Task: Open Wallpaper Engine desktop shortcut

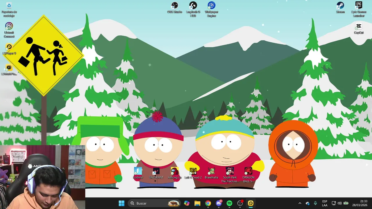Action: [x=211, y=9]
